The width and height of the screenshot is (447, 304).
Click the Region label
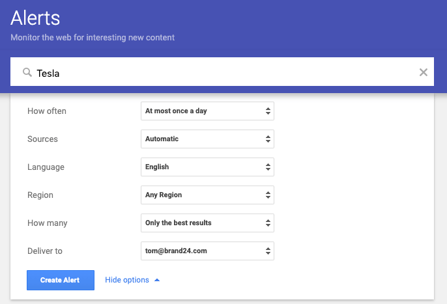[40, 195]
